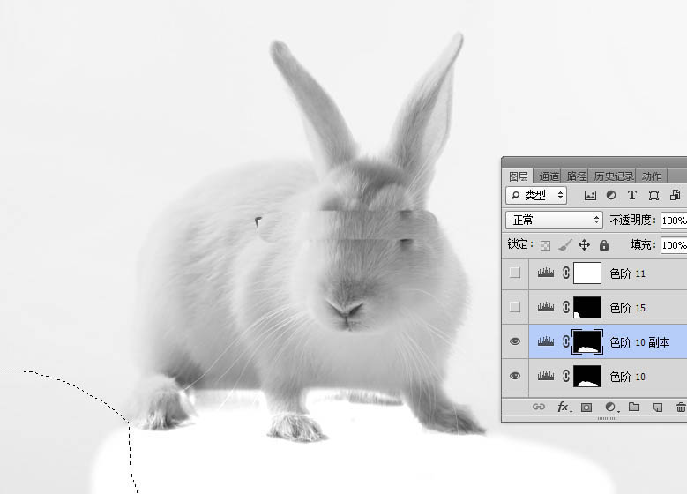This screenshot has width=687, height=494.
Task: Click the delete layer trash icon
Action: [680, 407]
